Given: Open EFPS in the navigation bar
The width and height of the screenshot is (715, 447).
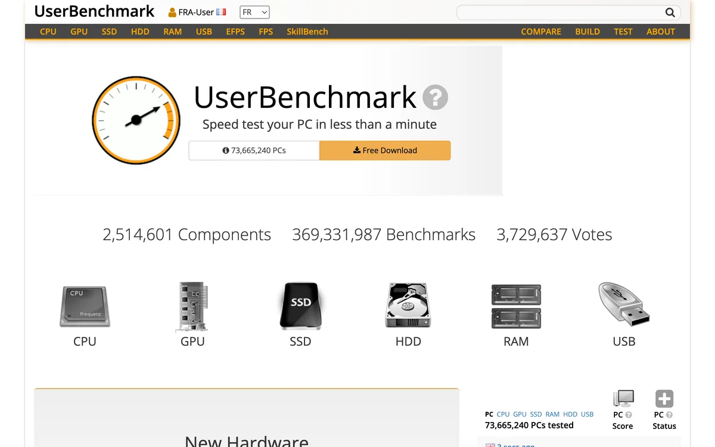Looking at the screenshot, I should click(235, 32).
